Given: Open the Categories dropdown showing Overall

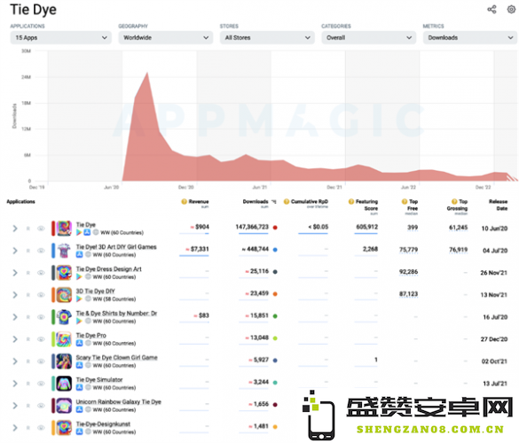Looking at the screenshot, I should point(369,38).
